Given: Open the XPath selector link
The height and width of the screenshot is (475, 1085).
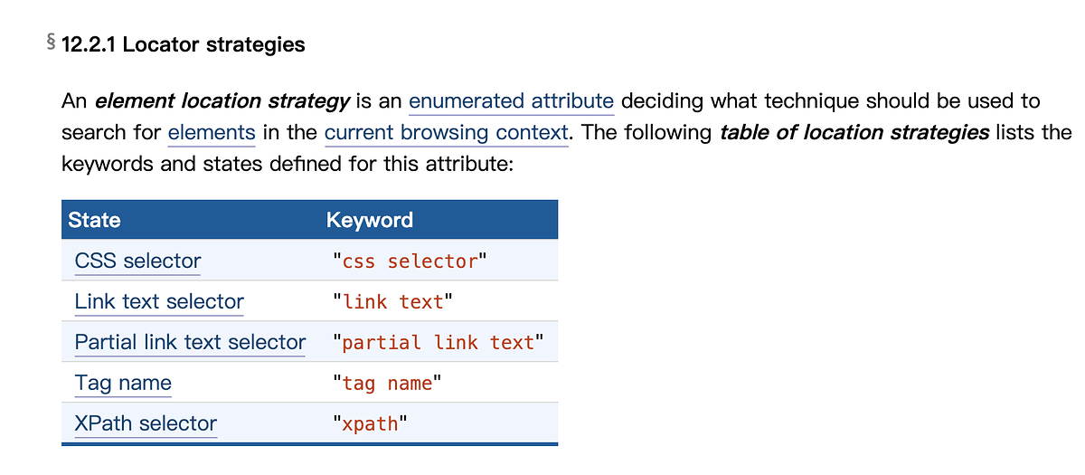Looking at the screenshot, I should tap(146, 424).
